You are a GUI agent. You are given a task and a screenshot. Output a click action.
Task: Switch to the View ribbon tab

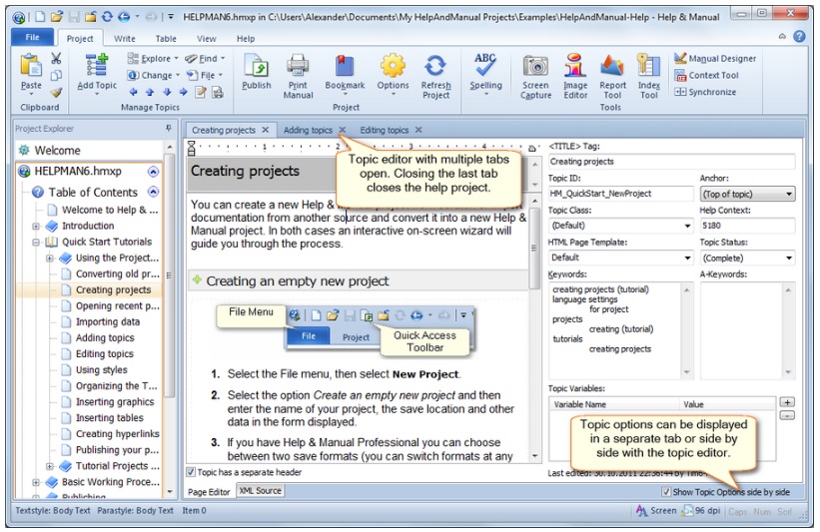point(206,39)
